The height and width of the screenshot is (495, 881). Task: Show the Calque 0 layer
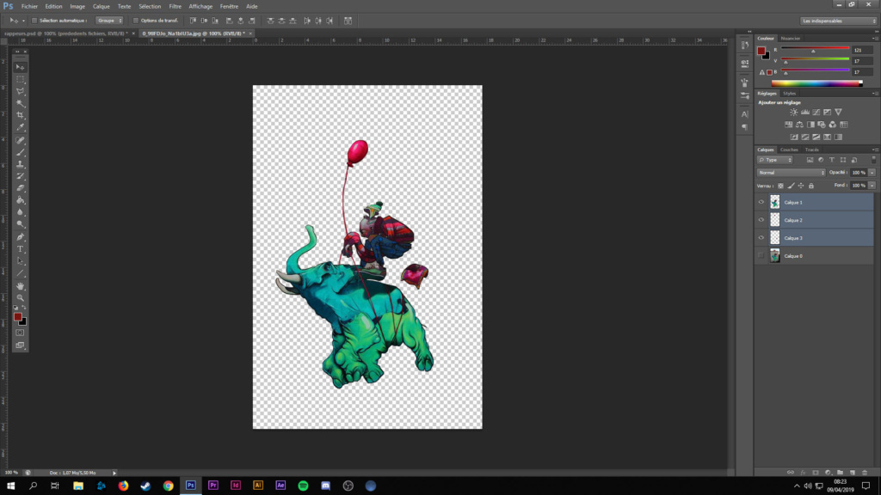click(761, 256)
